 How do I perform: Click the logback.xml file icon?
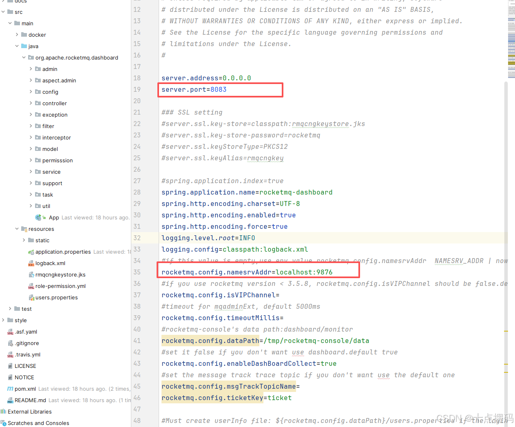(31, 263)
